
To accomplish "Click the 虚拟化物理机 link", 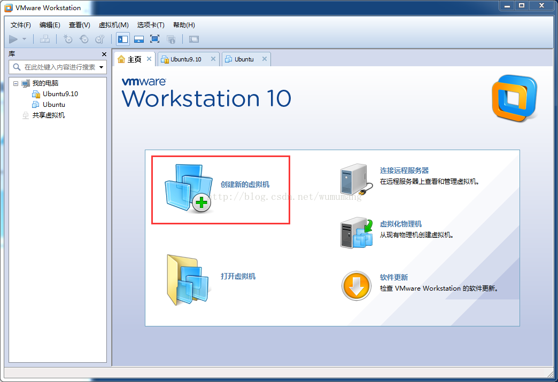I will click(x=401, y=224).
